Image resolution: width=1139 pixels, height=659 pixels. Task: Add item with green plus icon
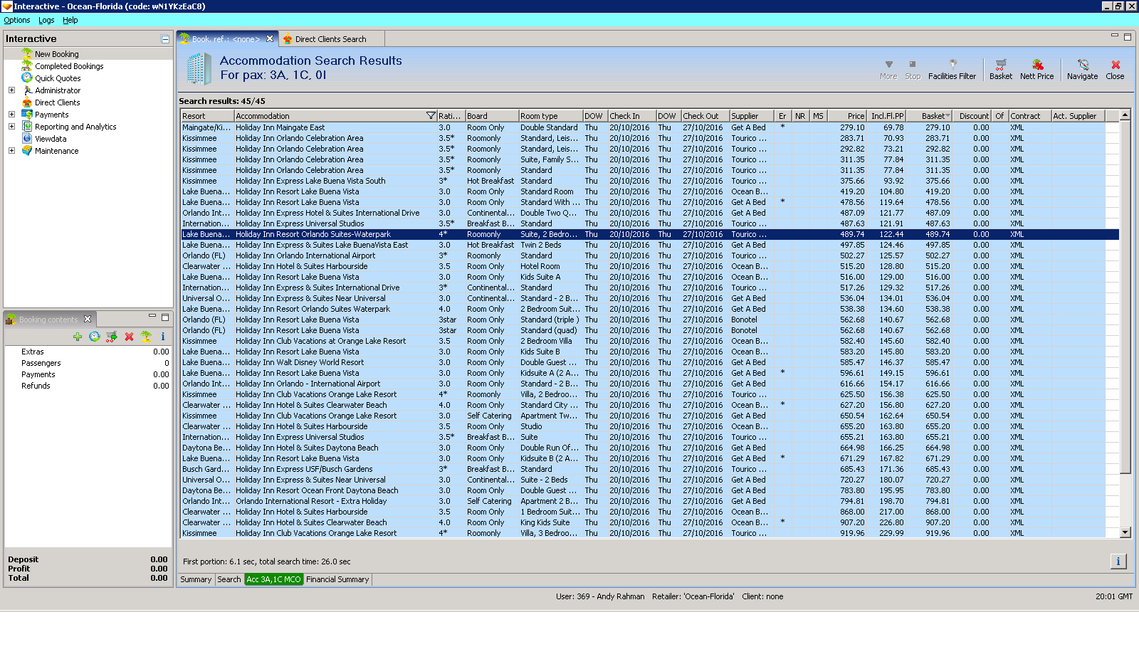78,337
